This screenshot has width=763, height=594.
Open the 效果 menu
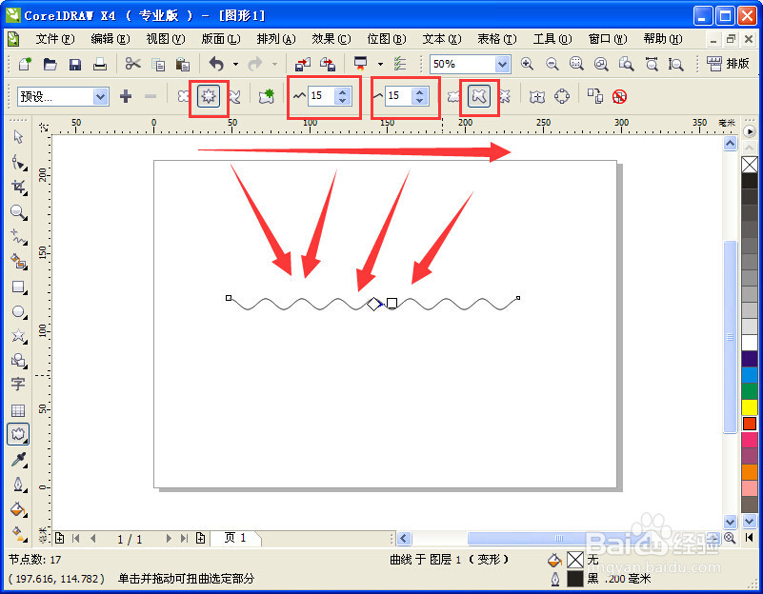329,39
